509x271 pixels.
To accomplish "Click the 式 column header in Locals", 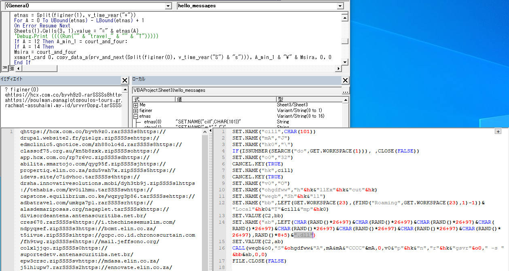I will pyautogui.click(x=154, y=99).
